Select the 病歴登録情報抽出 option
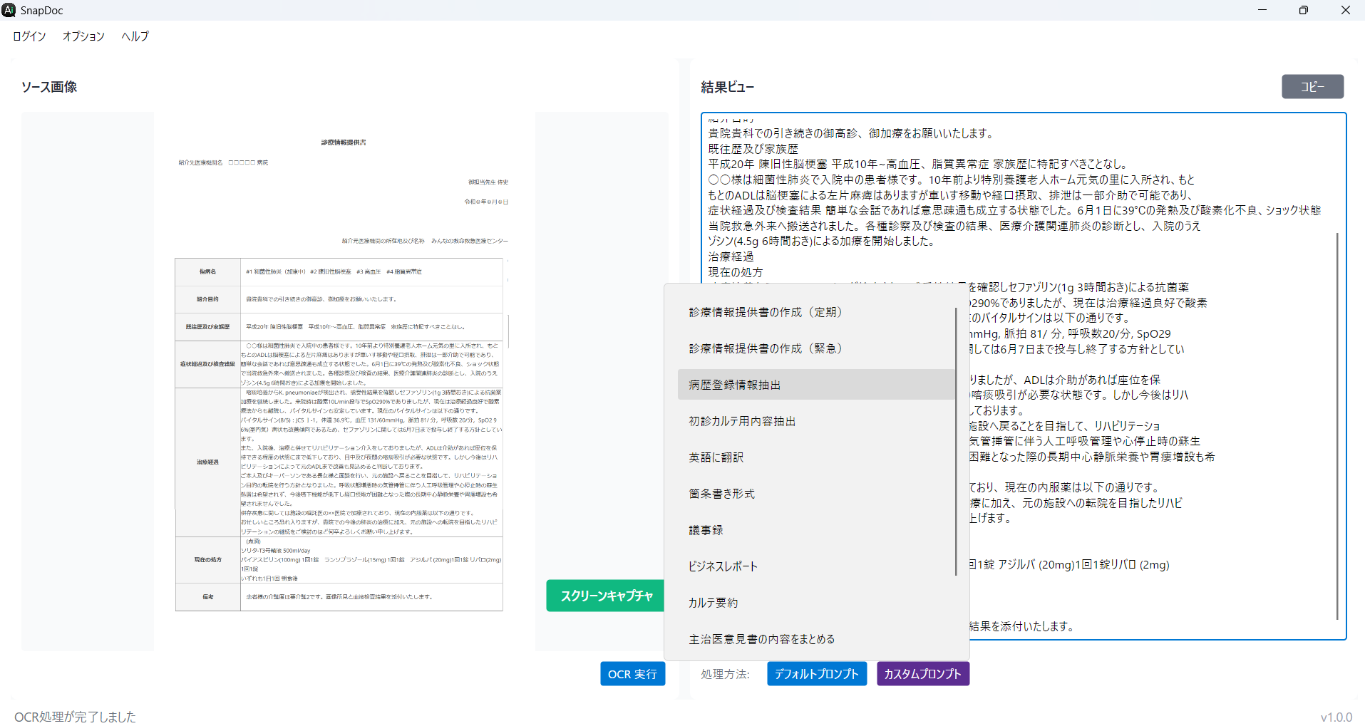Image resolution: width=1365 pixels, height=726 pixels. [734, 385]
